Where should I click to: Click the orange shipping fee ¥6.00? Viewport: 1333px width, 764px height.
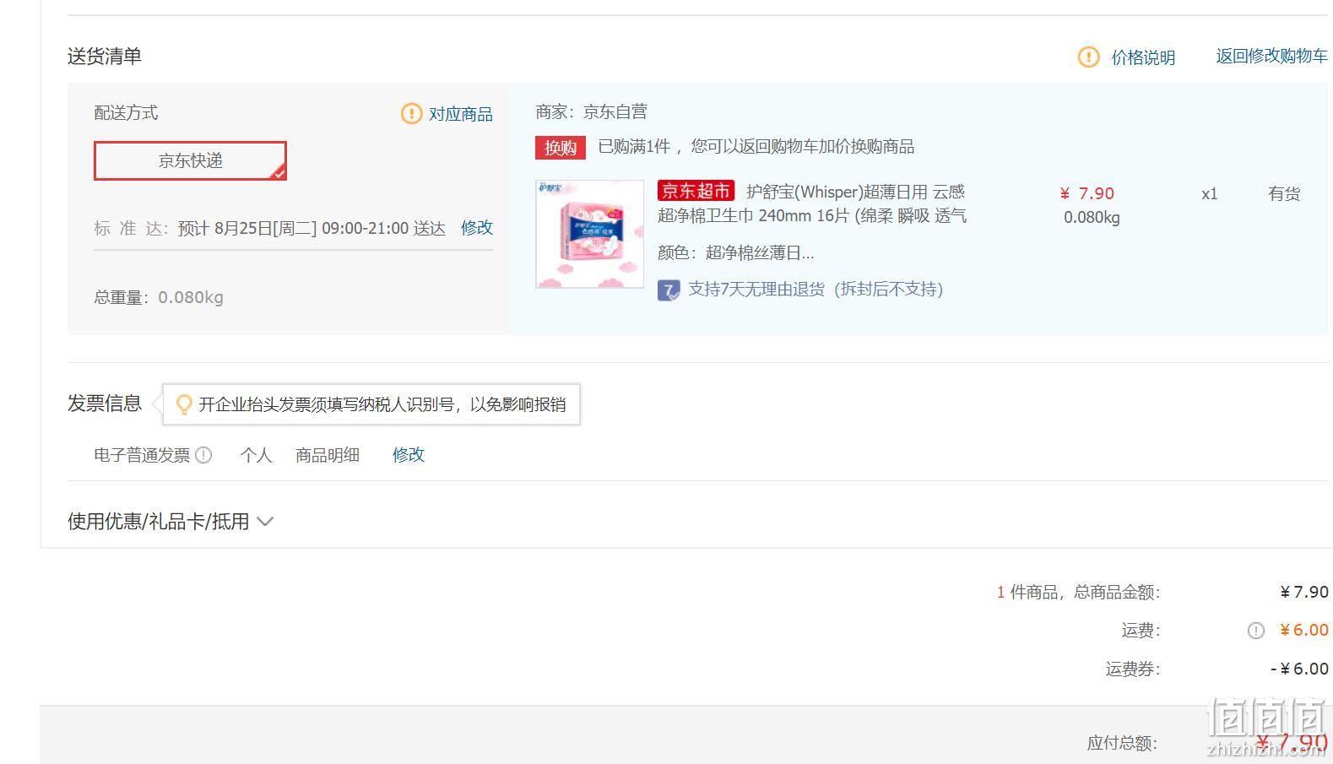[x=1304, y=631]
